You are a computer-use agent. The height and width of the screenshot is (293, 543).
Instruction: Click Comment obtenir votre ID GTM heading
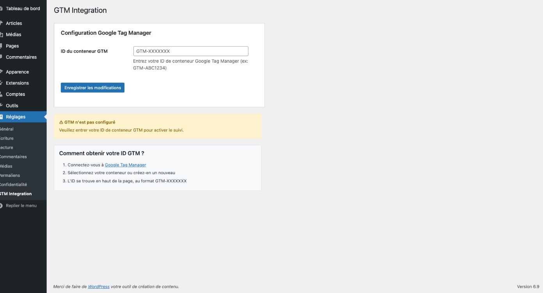click(102, 154)
